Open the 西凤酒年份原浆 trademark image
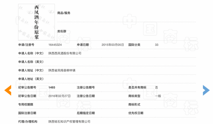The width and height of the screenshot is (213, 124). (x=36, y=22)
